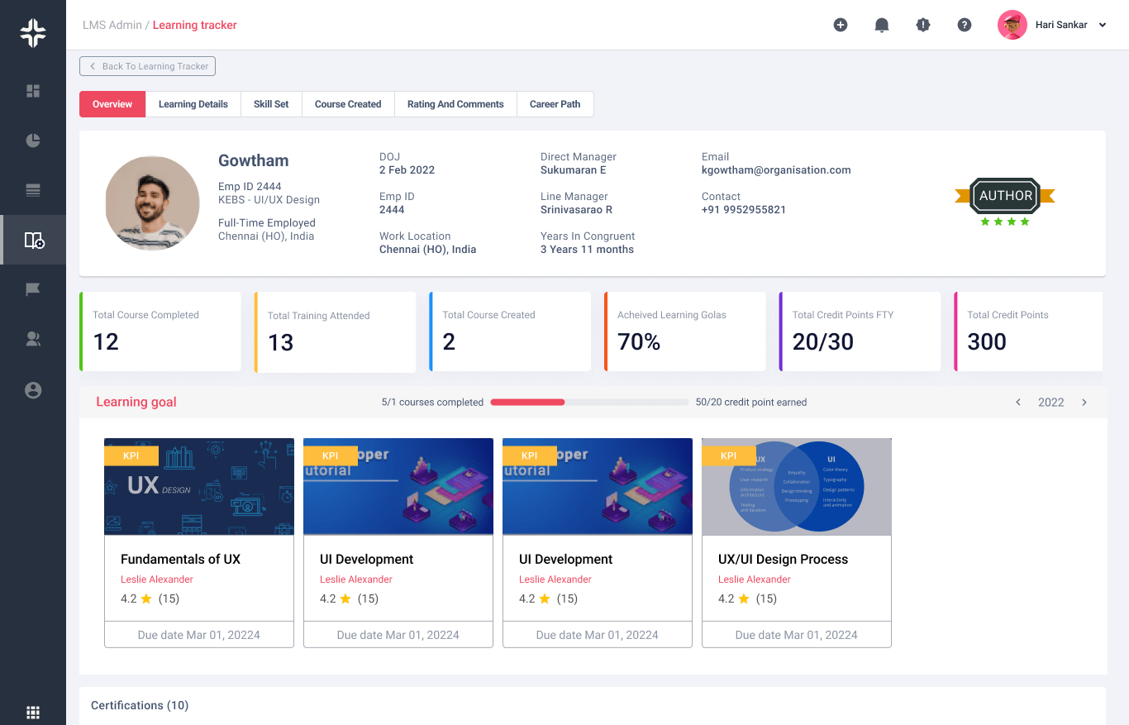Click the add plus icon in header
Viewport: 1129px width, 725px height.
841,25
